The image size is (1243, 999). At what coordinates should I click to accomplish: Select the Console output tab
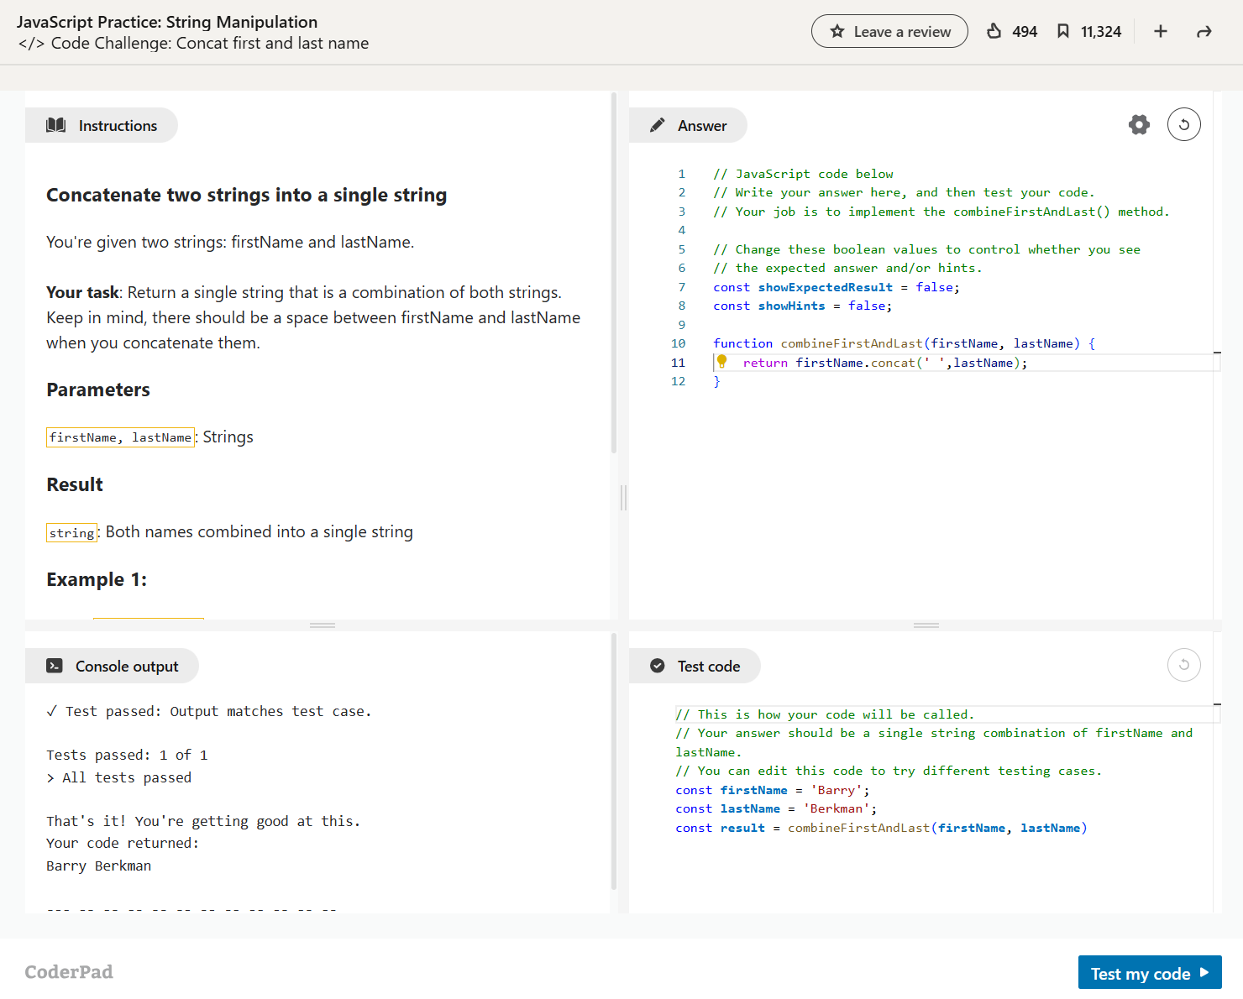point(113,666)
